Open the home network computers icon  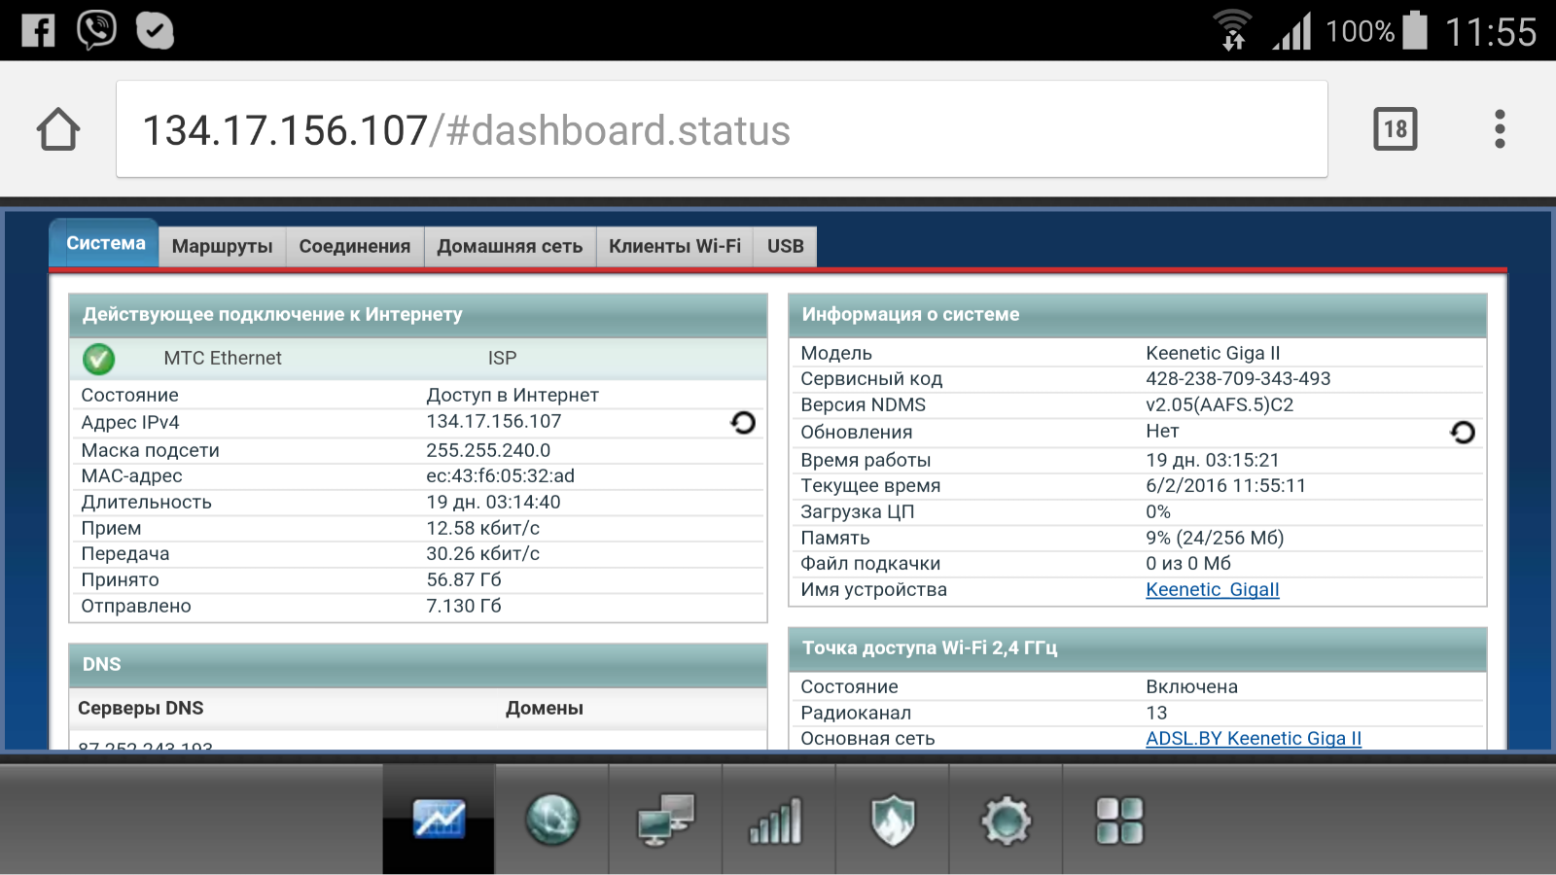pos(666,820)
